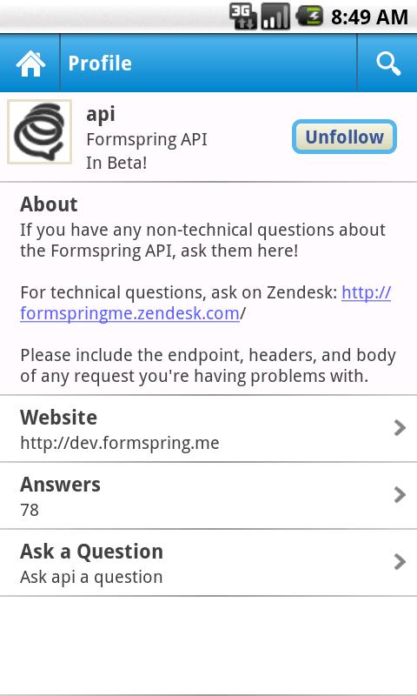Tap the Formspring API In Beta subtitle
Viewport: 417px width, 696px height.
point(147,151)
